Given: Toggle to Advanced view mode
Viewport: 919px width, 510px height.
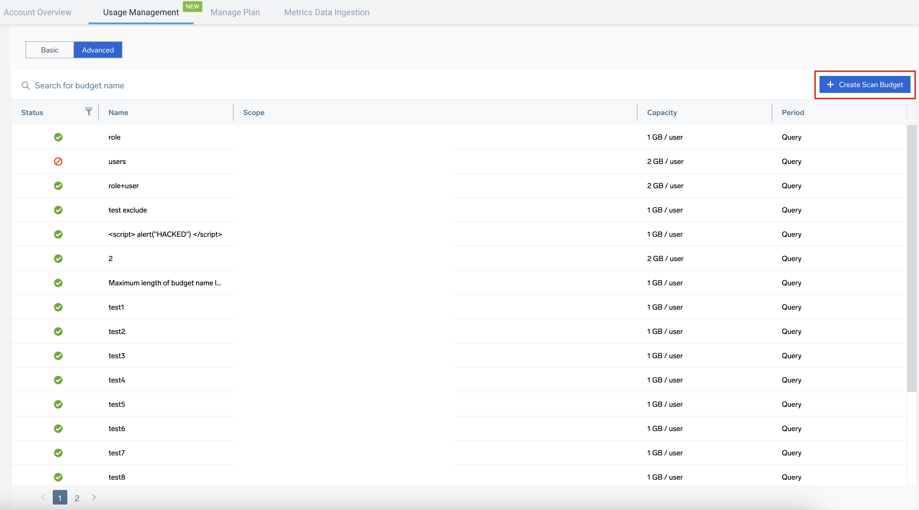Looking at the screenshot, I should coord(98,49).
